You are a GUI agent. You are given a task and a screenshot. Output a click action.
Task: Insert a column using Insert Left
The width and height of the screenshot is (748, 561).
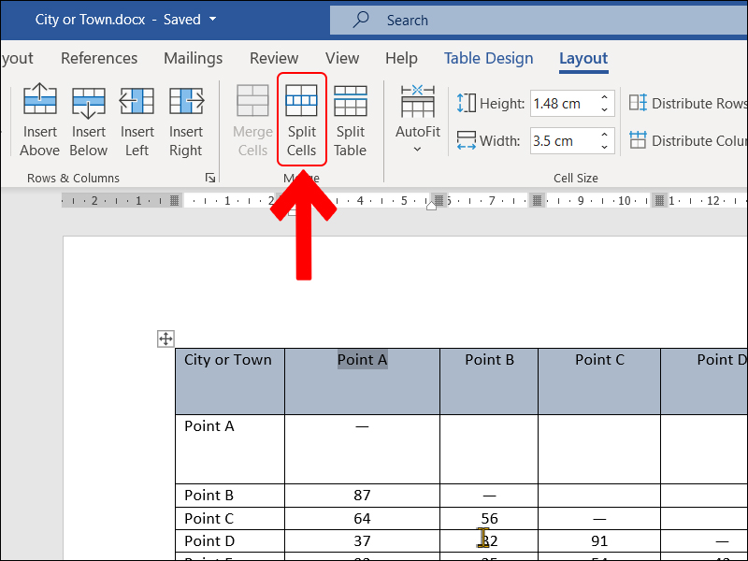[137, 101]
